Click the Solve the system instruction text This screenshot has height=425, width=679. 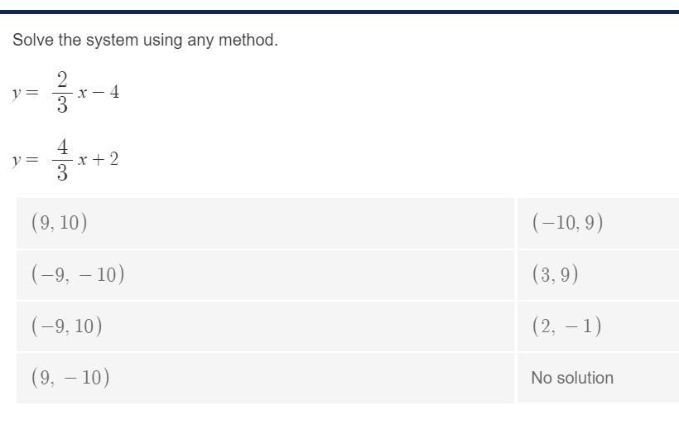[x=145, y=41]
